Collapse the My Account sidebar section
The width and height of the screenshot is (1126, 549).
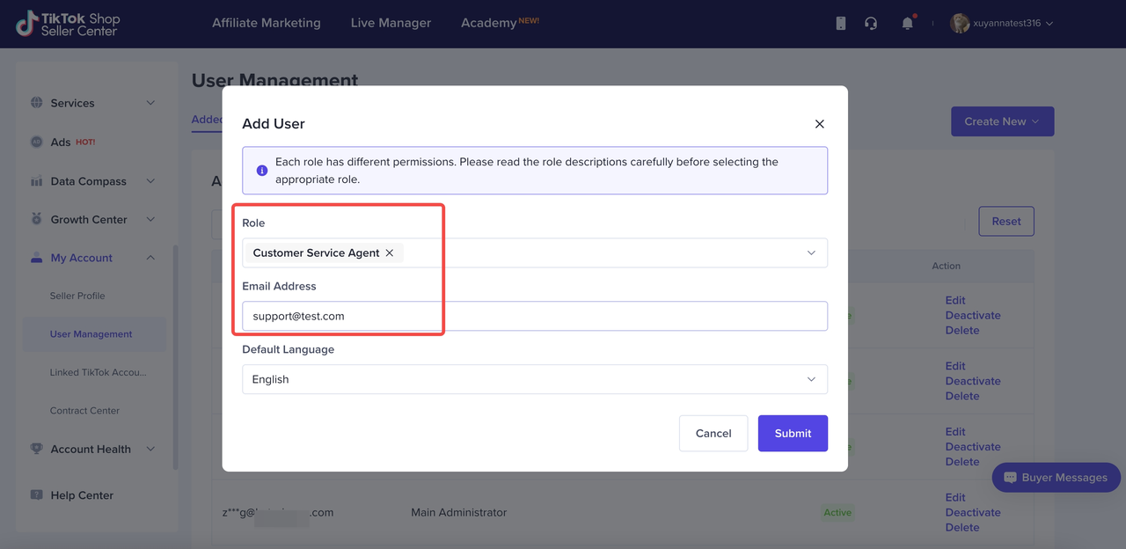(150, 258)
